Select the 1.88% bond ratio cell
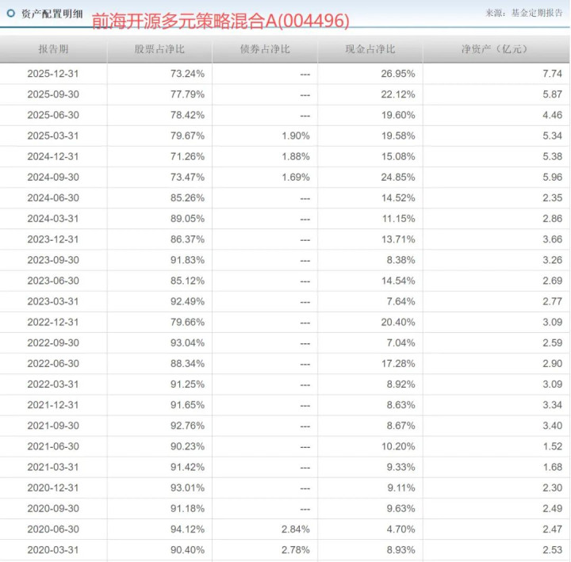Viewport: 571px width, 562px height. pyautogui.click(x=296, y=156)
